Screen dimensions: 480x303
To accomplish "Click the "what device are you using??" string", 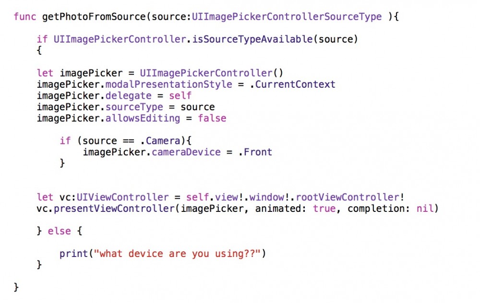I will [x=177, y=254].
